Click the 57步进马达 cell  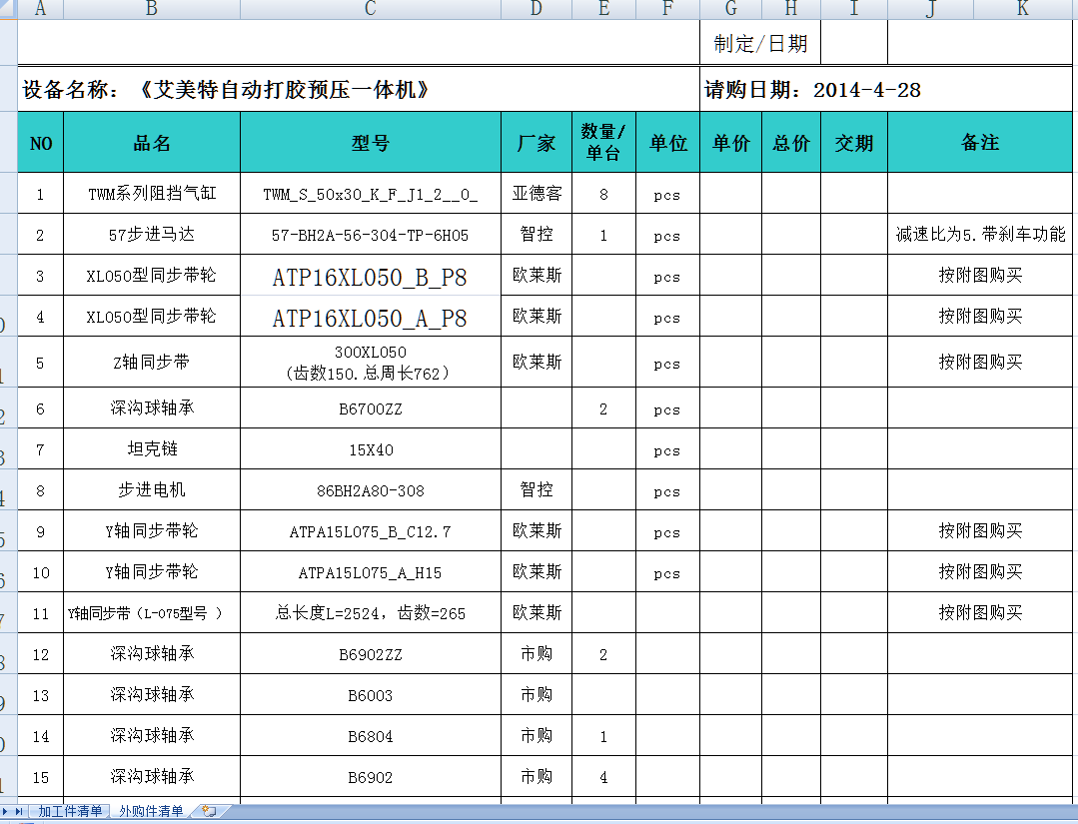152,235
